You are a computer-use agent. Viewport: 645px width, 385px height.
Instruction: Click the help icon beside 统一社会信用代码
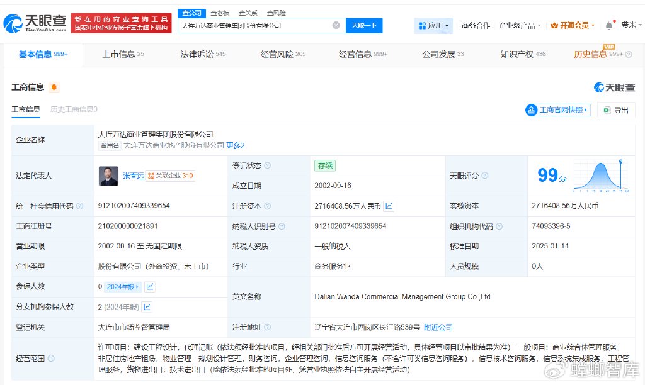[80, 206]
